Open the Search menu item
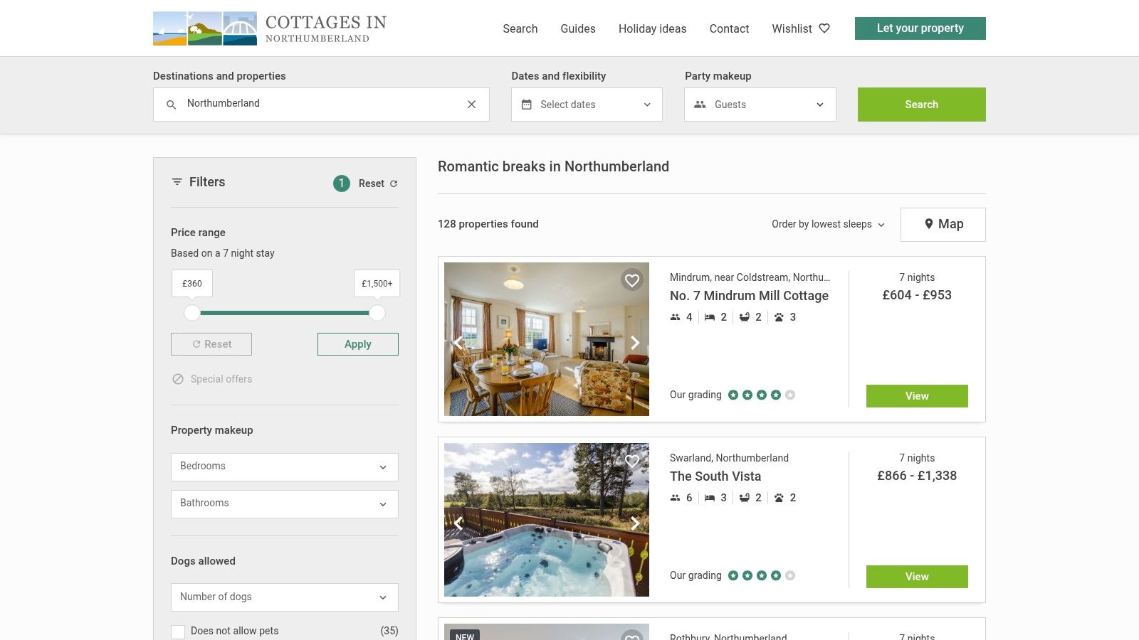The width and height of the screenshot is (1139, 640). click(x=520, y=28)
